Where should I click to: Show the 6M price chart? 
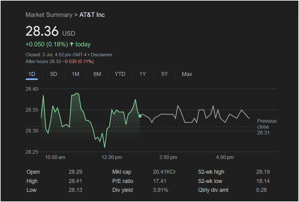(97, 74)
